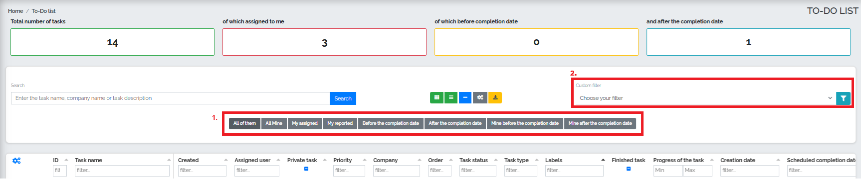The width and height of the screenshot is (861, 179).
Task: Focus the Scheduled completion date filter field
Action: tap(822, 171)
